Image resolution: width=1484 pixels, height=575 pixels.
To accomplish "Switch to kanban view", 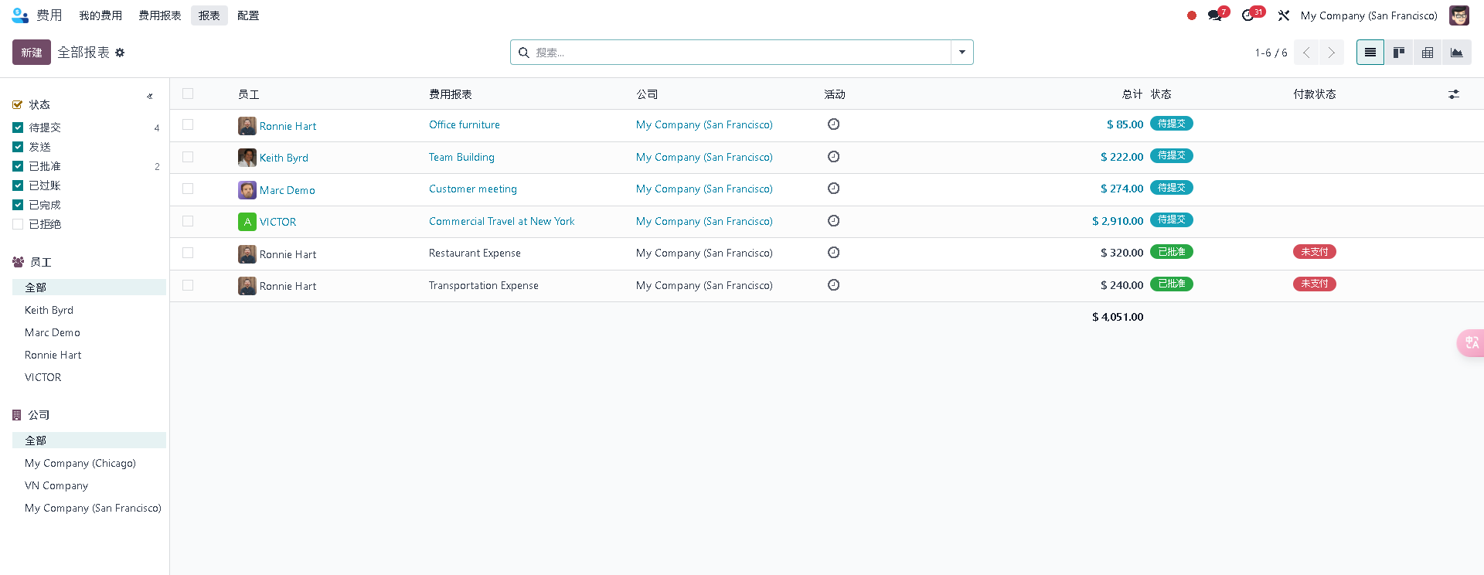I will coord(1398,53).
